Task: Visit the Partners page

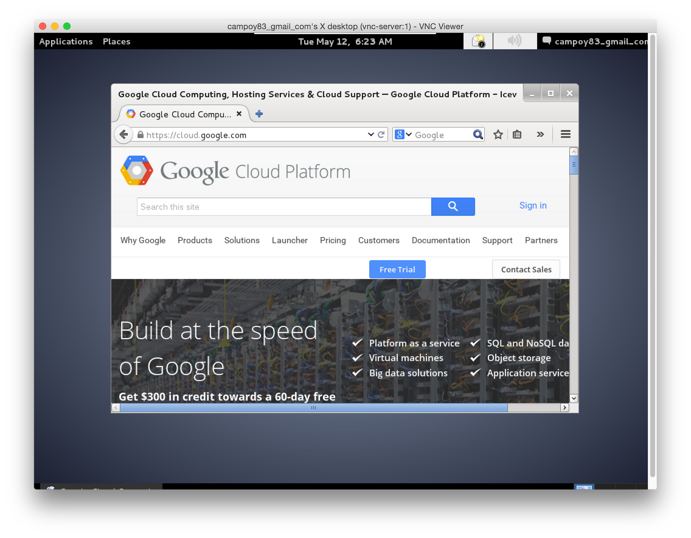Action: click(541, 240)
